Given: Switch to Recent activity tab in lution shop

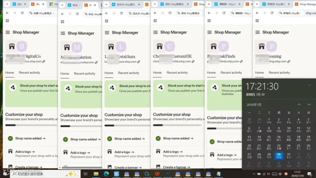Looking at the screenshot, I should [x=84, y=74].
